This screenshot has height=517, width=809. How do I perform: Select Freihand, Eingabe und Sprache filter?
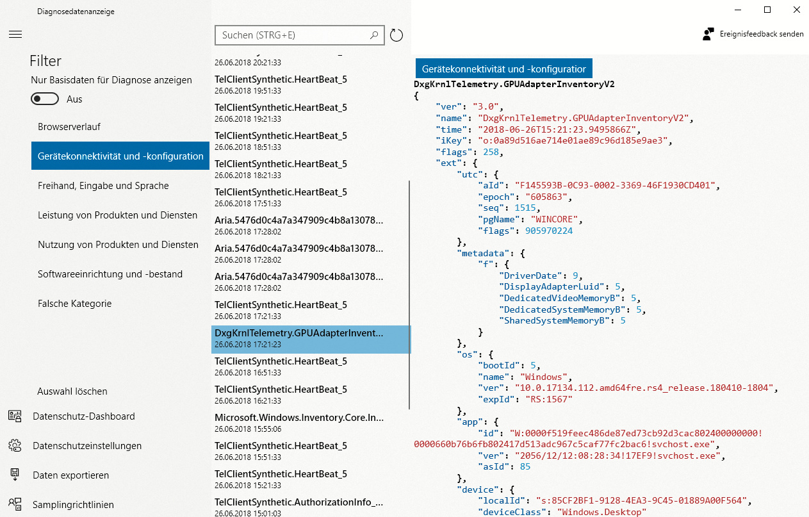pos(103,186)
